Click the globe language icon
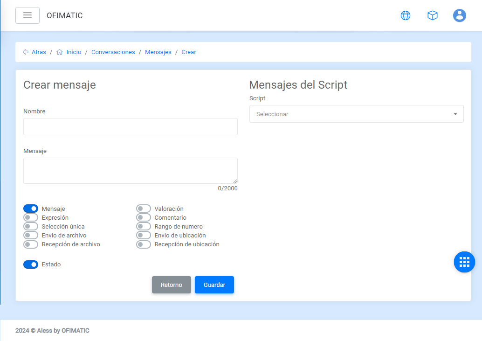The width and height of the screenshot is (482, 341). (x=406, y=15)
